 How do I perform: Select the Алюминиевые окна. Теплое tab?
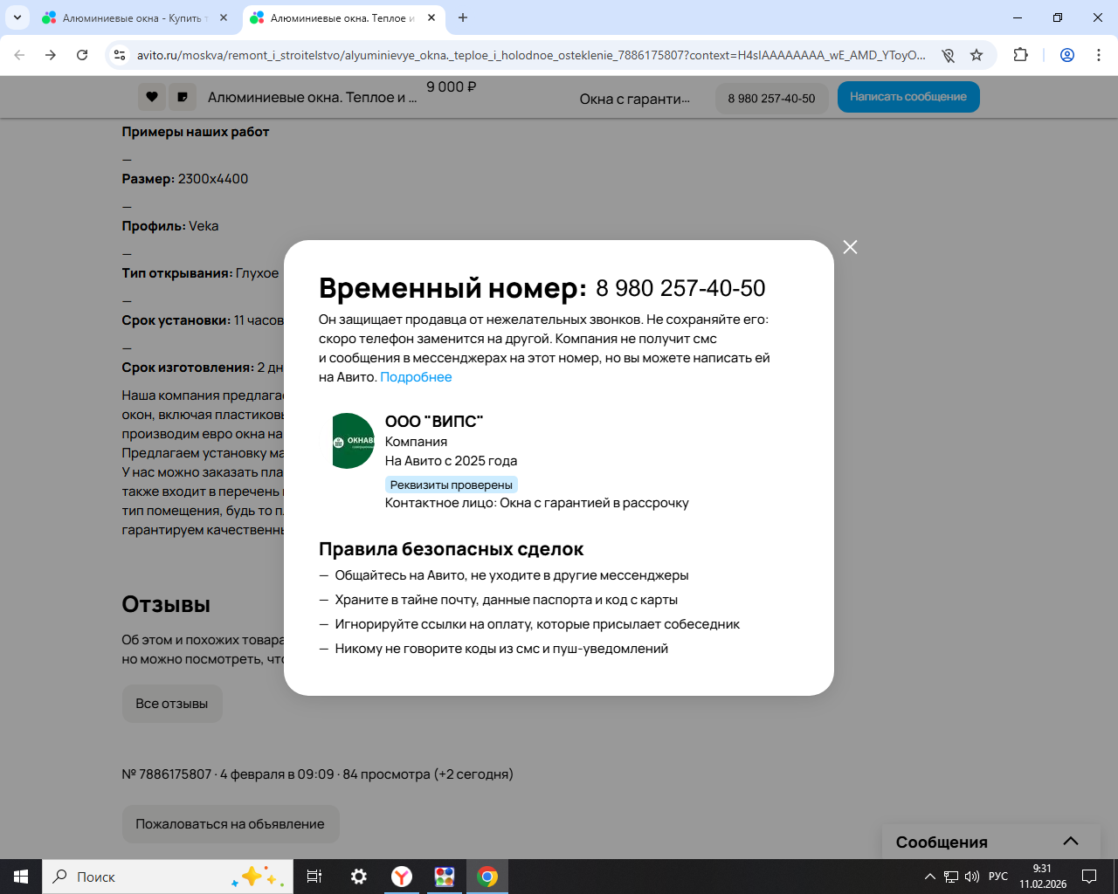pos(342,17)
